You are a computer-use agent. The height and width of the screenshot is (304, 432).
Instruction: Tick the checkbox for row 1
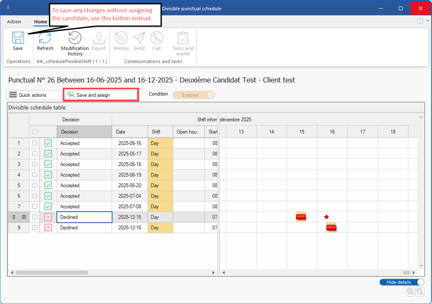[x=35, y=143]
